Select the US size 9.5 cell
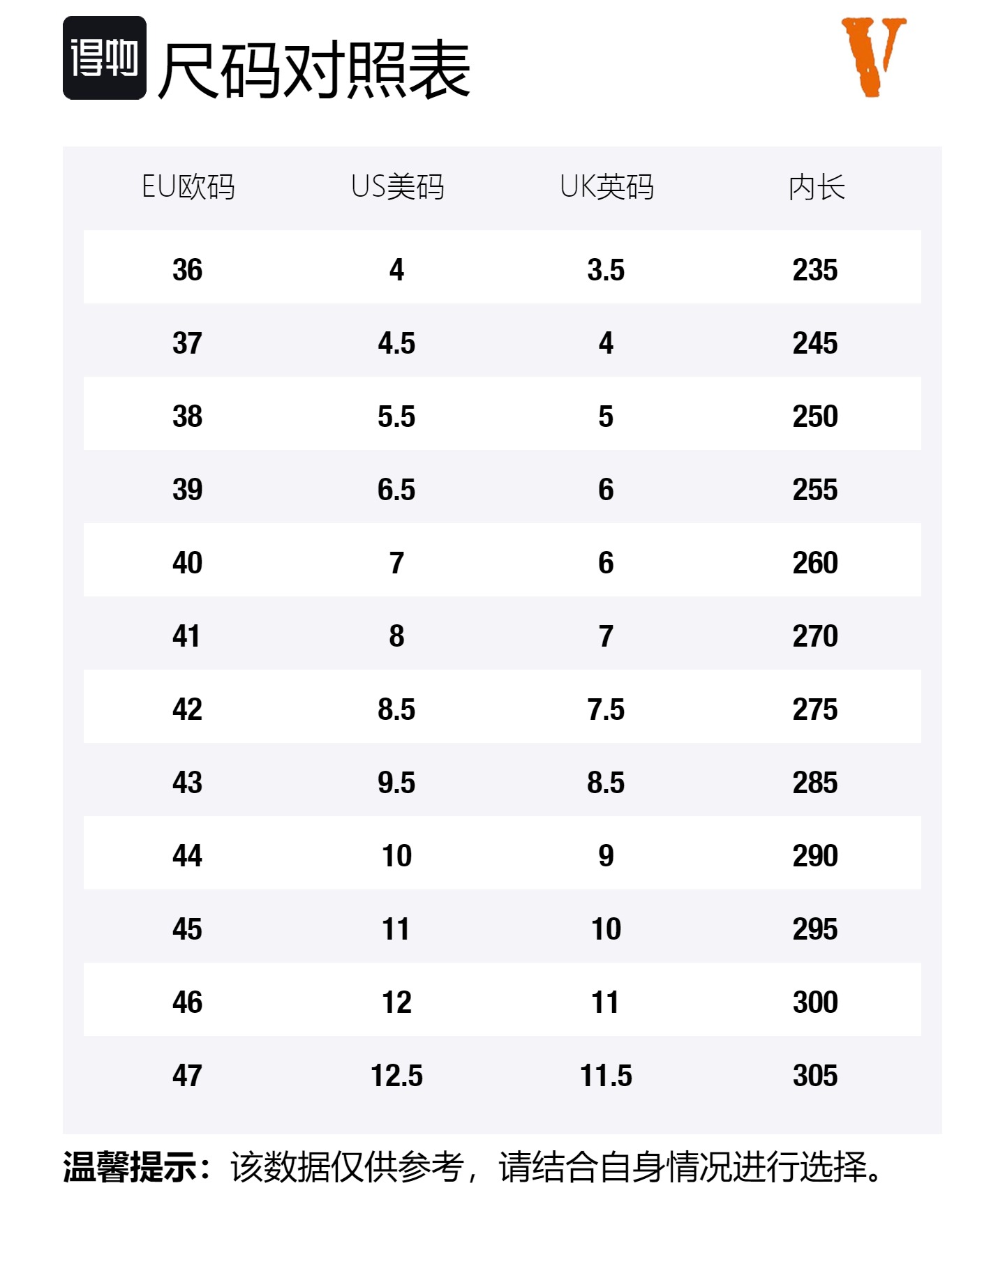 [x=396, y=783]
